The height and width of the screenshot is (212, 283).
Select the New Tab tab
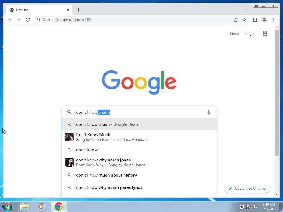[x=39, y=10]
